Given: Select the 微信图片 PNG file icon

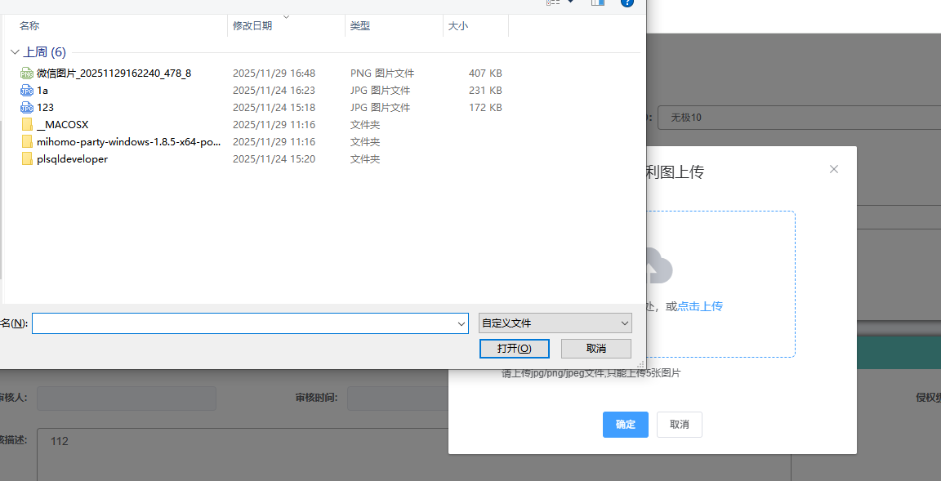Looking at the screenshot, I should tap(27, 73).
